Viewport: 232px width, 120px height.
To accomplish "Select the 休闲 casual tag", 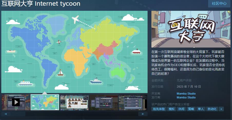I will click(x=181, y=109).
